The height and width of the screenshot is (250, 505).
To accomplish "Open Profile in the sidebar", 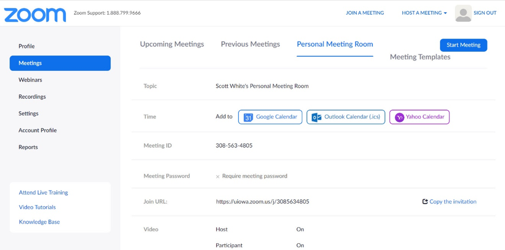I will pos(26,46).
